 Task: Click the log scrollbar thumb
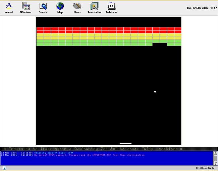pos(216,158)
